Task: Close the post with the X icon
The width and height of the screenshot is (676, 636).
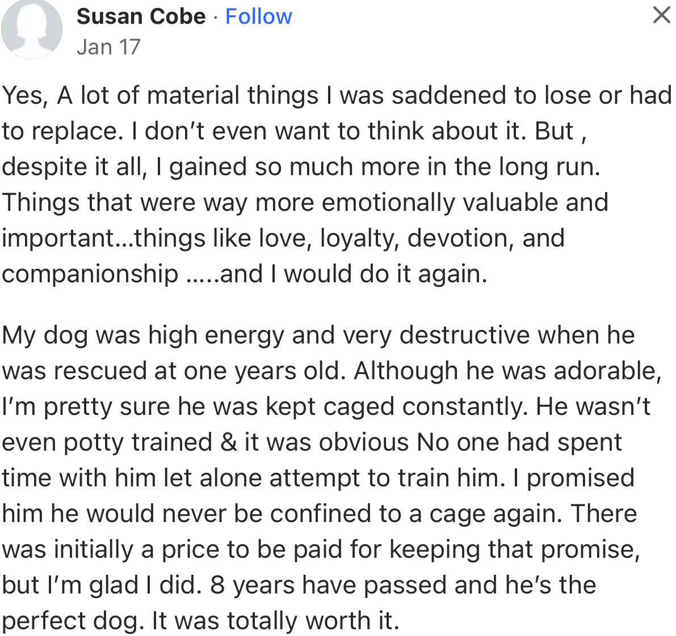Action: (x=661, y=15)
